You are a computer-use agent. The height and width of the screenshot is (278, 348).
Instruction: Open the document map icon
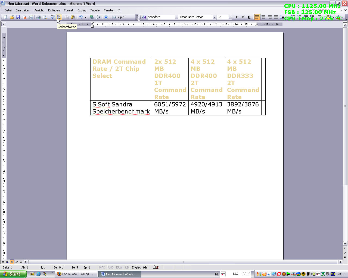pos(98,17)
